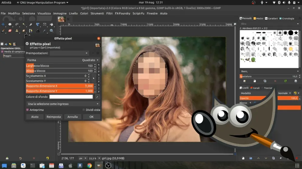This screenshot has height=169, width=302.
Task: Select the Eraser tool
Action: click(x=10, y=31)
